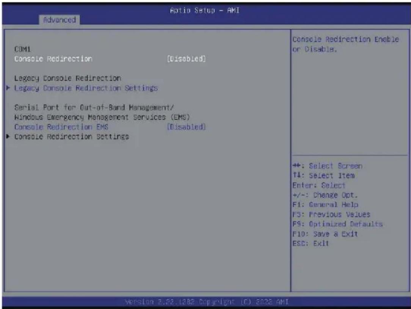Click the F1: General Help hint

tap(325, 205)
